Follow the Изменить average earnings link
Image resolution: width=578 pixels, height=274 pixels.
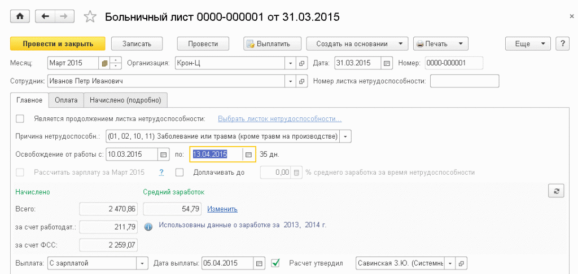pyautogui.click(x=222, y=209)
